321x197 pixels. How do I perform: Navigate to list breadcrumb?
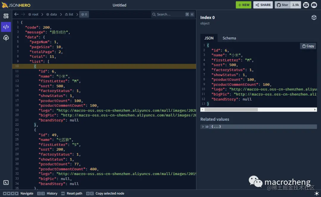pos(69,14)
